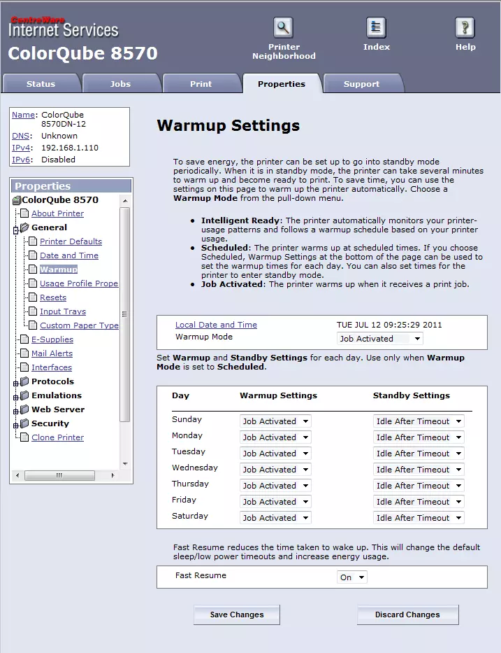Click the Save Changes button
The height and width of the screenshot is (653, 501).
[237, 615]
